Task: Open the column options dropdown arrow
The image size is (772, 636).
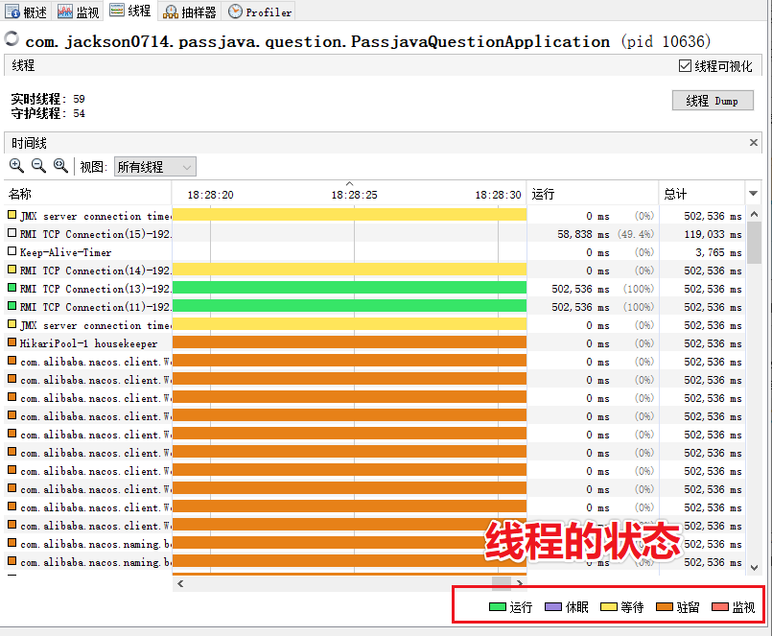Action: [753, 194]
